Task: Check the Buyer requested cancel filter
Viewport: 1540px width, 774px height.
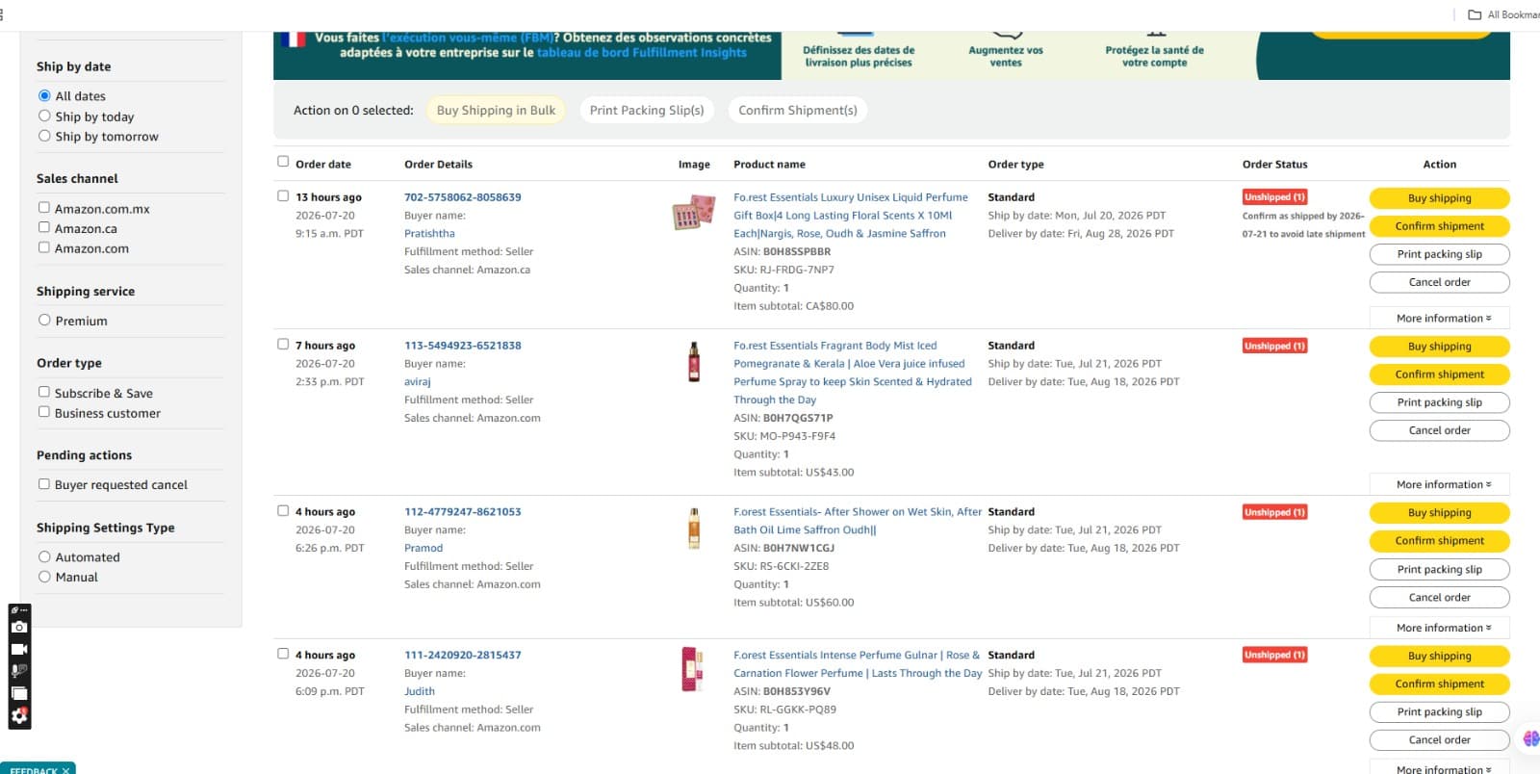Action: 44,485
